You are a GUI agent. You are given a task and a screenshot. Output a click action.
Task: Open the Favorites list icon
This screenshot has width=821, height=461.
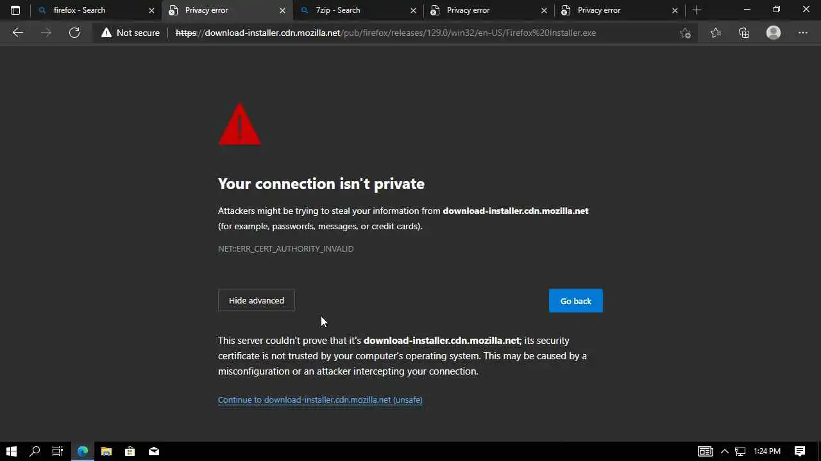click(x=716, y=33)
